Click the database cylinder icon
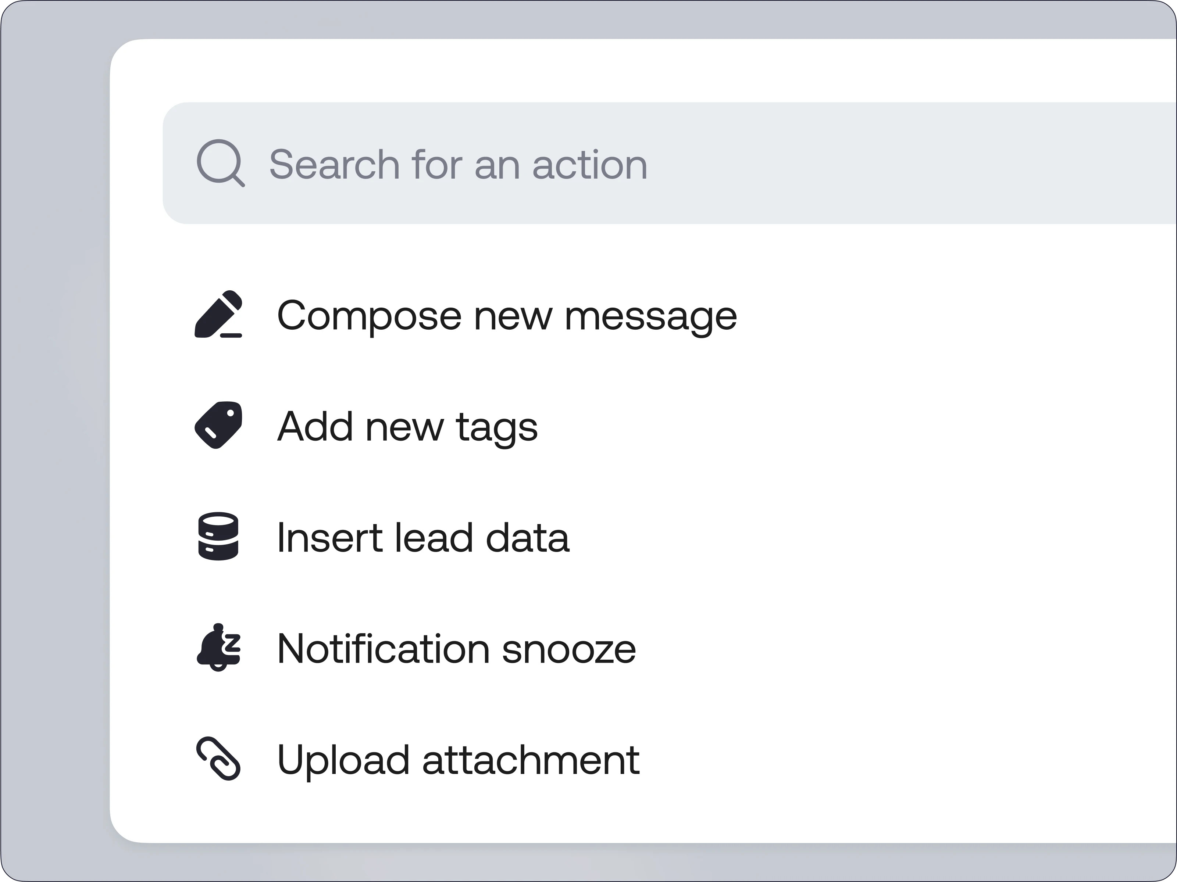 tap(218, 536)
